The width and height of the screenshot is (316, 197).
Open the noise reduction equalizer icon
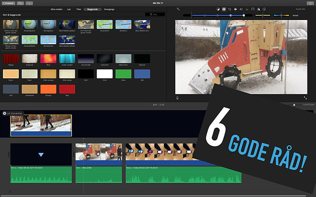[x=247, y=9]
